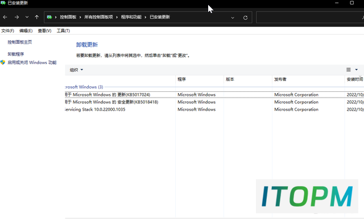364x219 pixels.
Task: Go back with the left arrow
Action: tap(5, 17)
